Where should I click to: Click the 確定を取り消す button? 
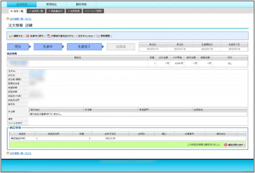(234, 145)
